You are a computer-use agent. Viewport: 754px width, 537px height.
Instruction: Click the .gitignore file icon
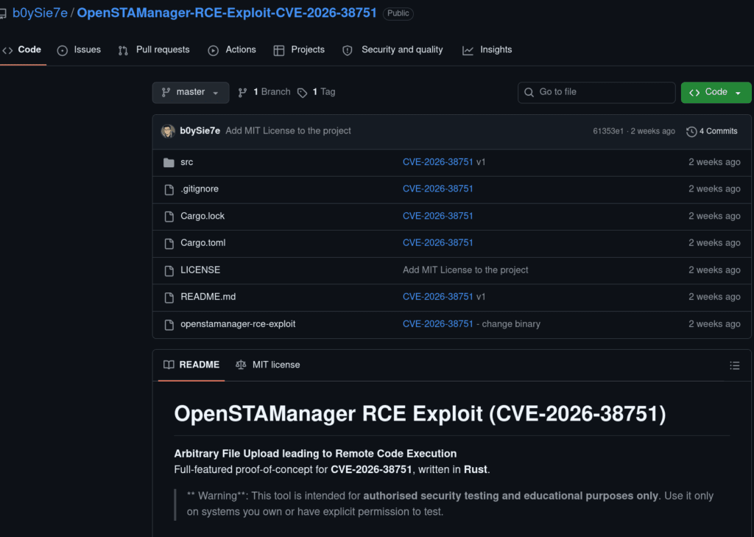pyautogui.click(x=169, y=189)
